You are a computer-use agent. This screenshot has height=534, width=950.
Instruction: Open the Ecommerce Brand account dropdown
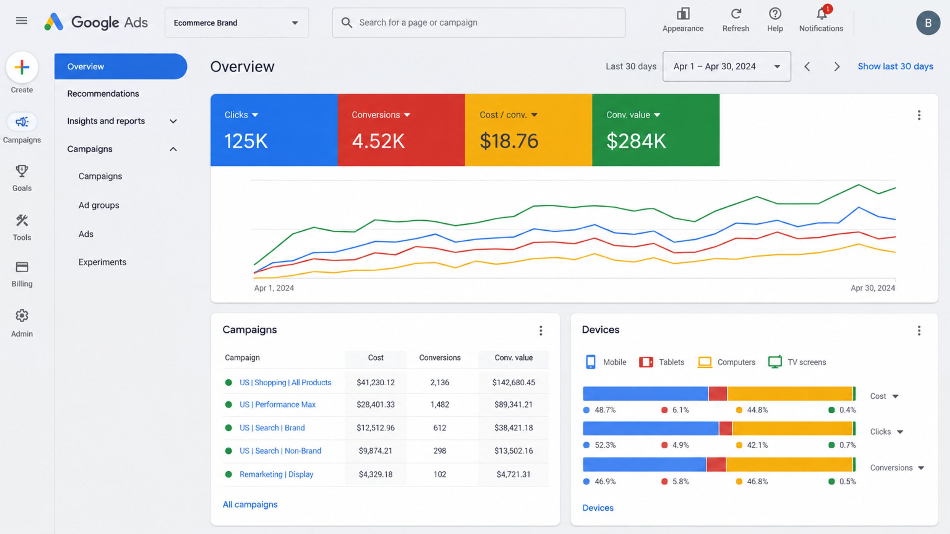pos(237,23)
